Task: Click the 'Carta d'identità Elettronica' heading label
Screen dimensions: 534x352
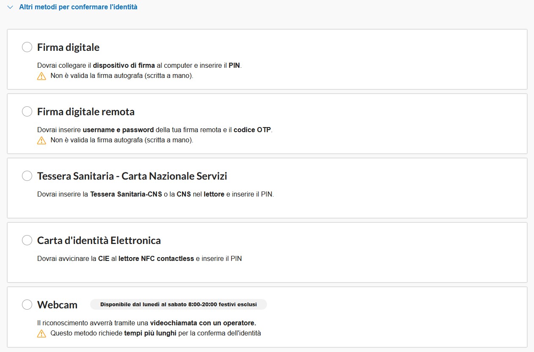Action: tap(99, 240)
